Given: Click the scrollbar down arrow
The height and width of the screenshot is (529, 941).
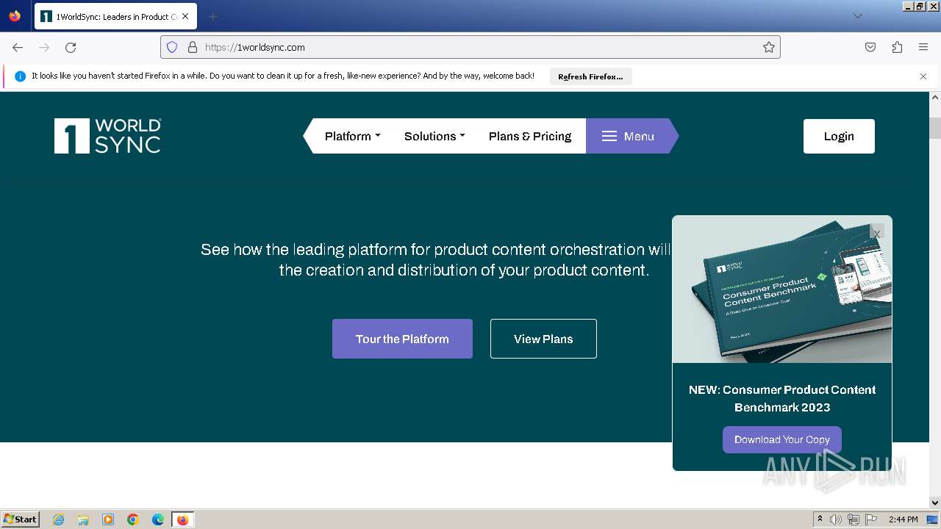Looking at the screenshot, I should (935, 503).
